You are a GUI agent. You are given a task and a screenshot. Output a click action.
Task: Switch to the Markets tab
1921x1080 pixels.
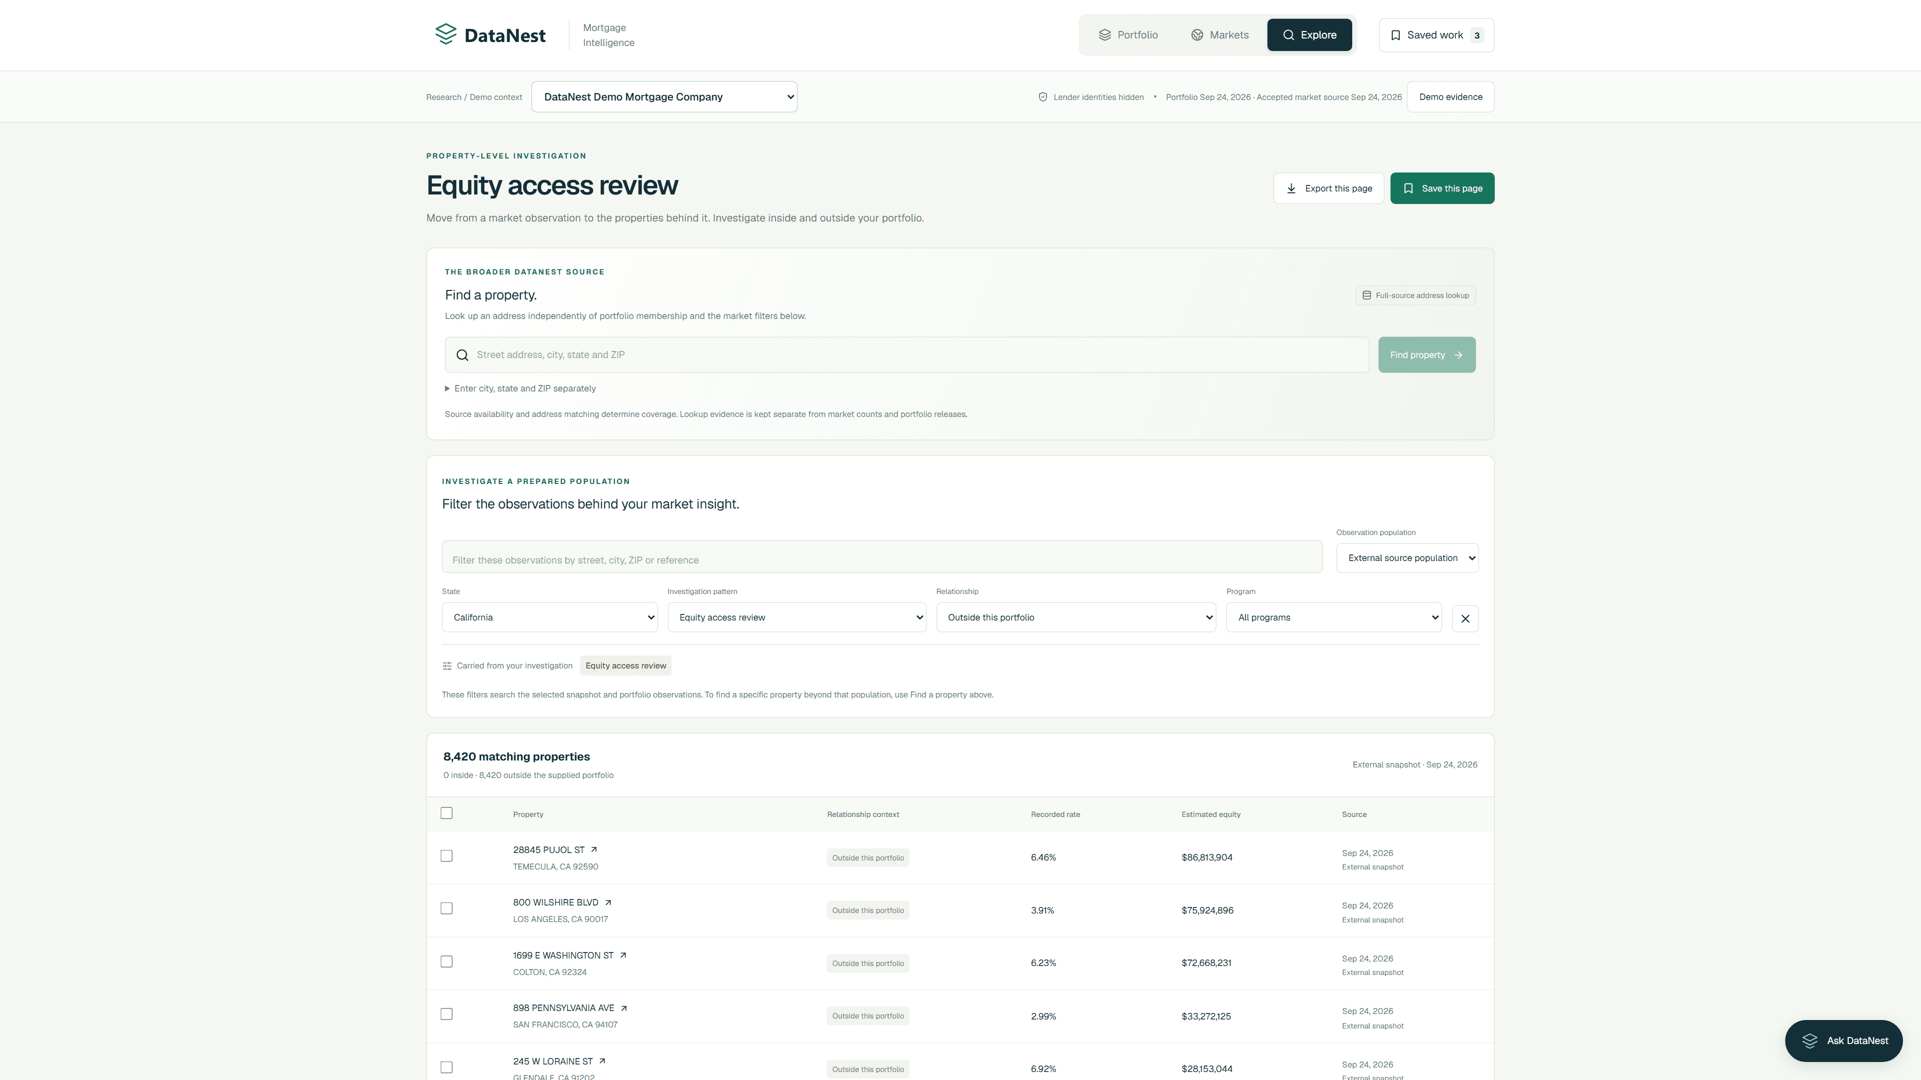point(1219,35)
